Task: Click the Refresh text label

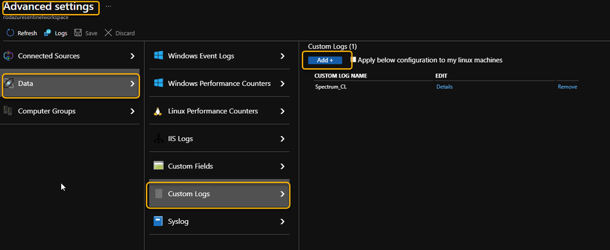Action: tap(28, 34)
